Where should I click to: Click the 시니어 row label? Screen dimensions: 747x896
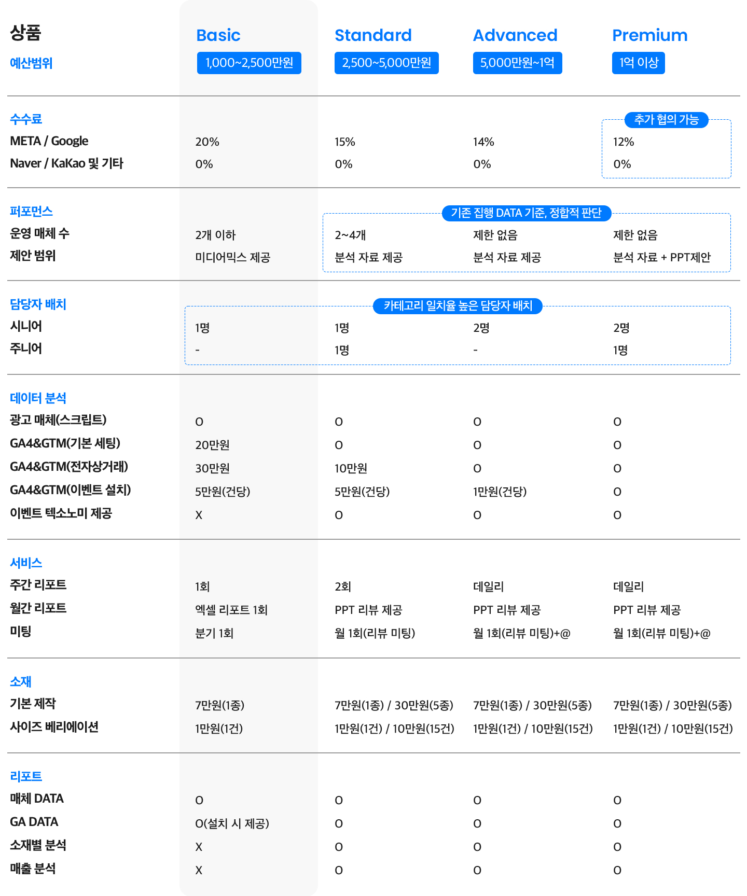(x=26, y=326)
